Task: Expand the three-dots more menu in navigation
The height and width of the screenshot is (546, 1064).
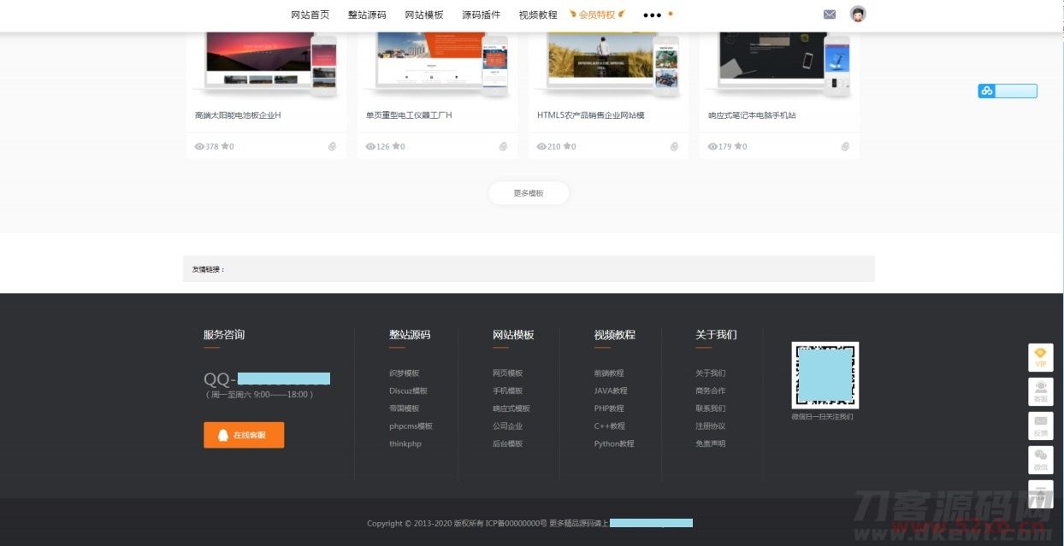Action: coord(652,15)
